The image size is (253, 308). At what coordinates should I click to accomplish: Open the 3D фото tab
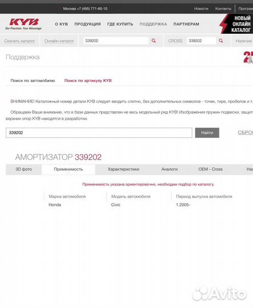click(24, 169)
